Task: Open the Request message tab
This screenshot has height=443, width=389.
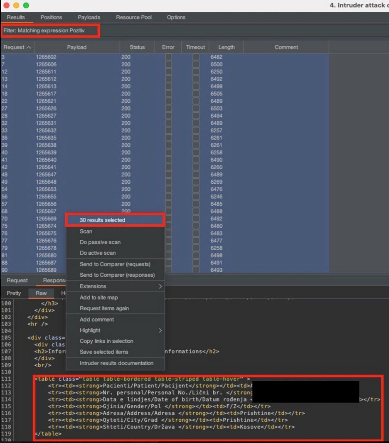Action: [17, 280]
